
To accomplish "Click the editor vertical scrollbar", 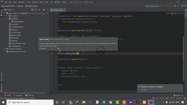I will 183,59.
